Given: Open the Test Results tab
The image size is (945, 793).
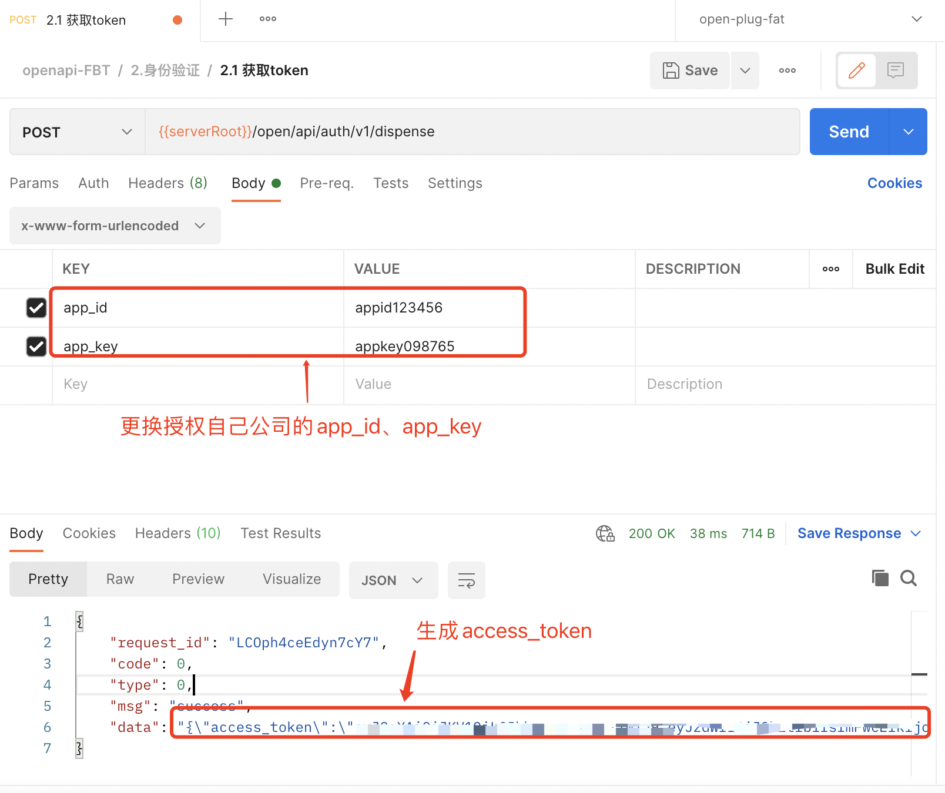Looking at the screenshot, I should click(x=280, y=533).
